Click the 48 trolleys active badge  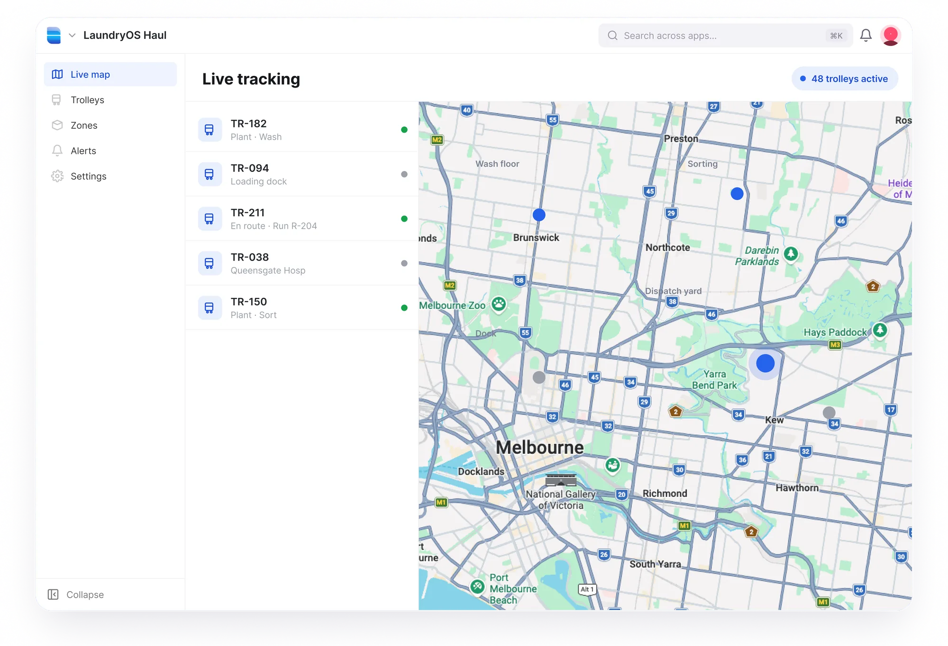click(845, 79)
